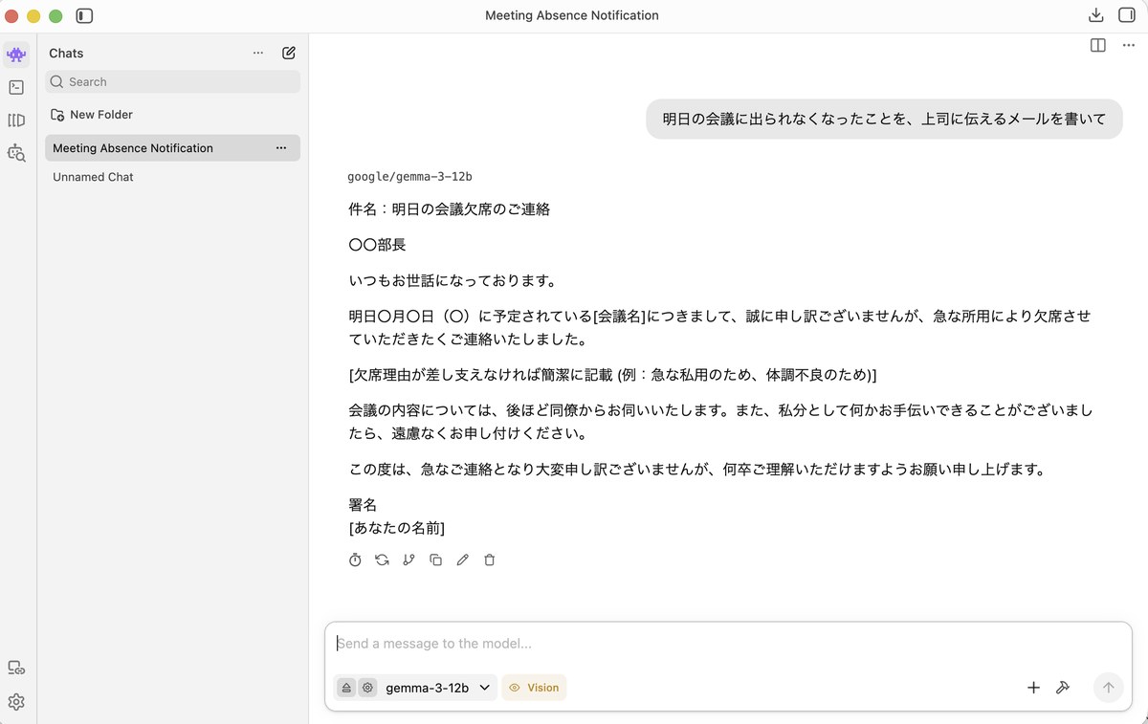The width and height of the screenshot is (1148, 724).
Task: Delete the assistant response with trash icon
Action: coord(489,559)
